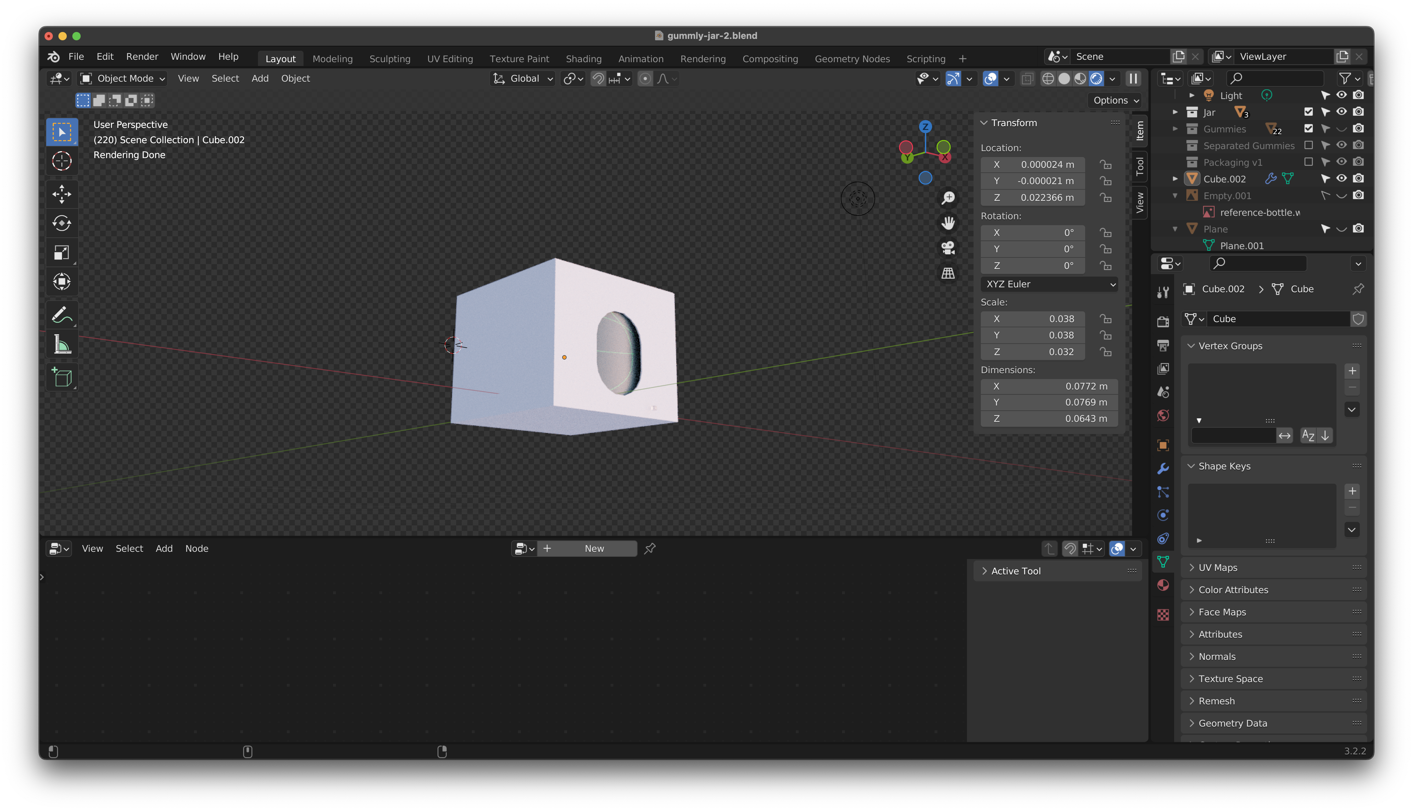Open the Scene properties tab

(x=1163, y=392)
